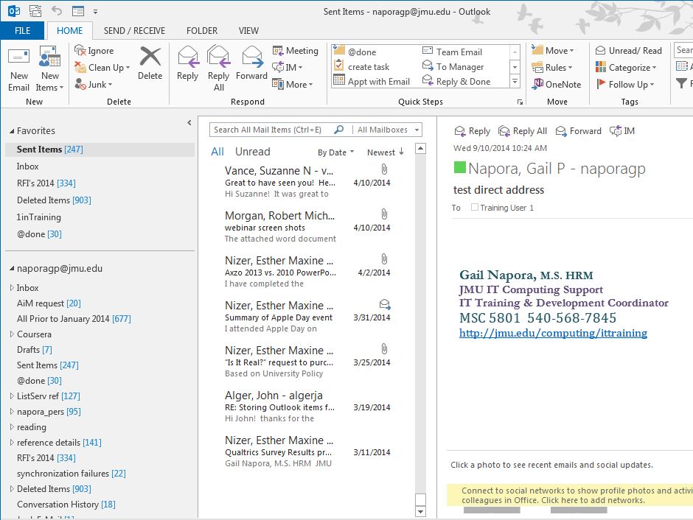Open the New Items menu

pyautogui.click(x=49, y=69)
